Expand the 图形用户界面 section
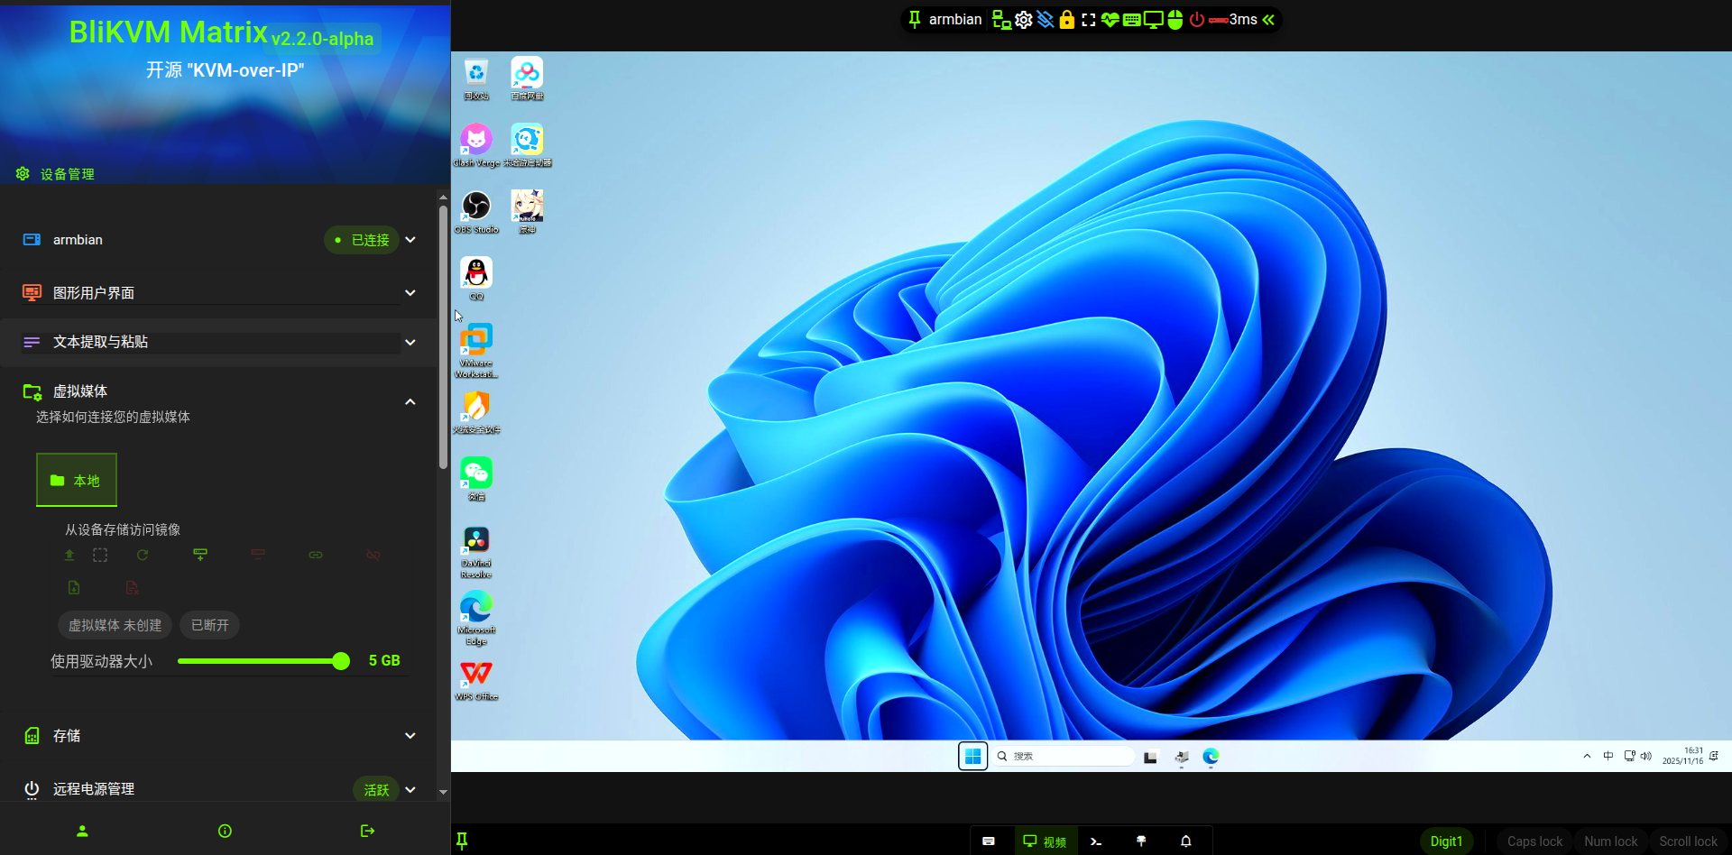Image resolution: width=1732 pixels, height=855 pixels. point(410,293)
